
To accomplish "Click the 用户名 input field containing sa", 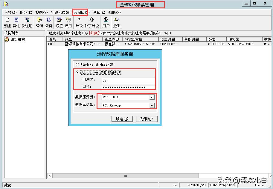I will [128, 80].
